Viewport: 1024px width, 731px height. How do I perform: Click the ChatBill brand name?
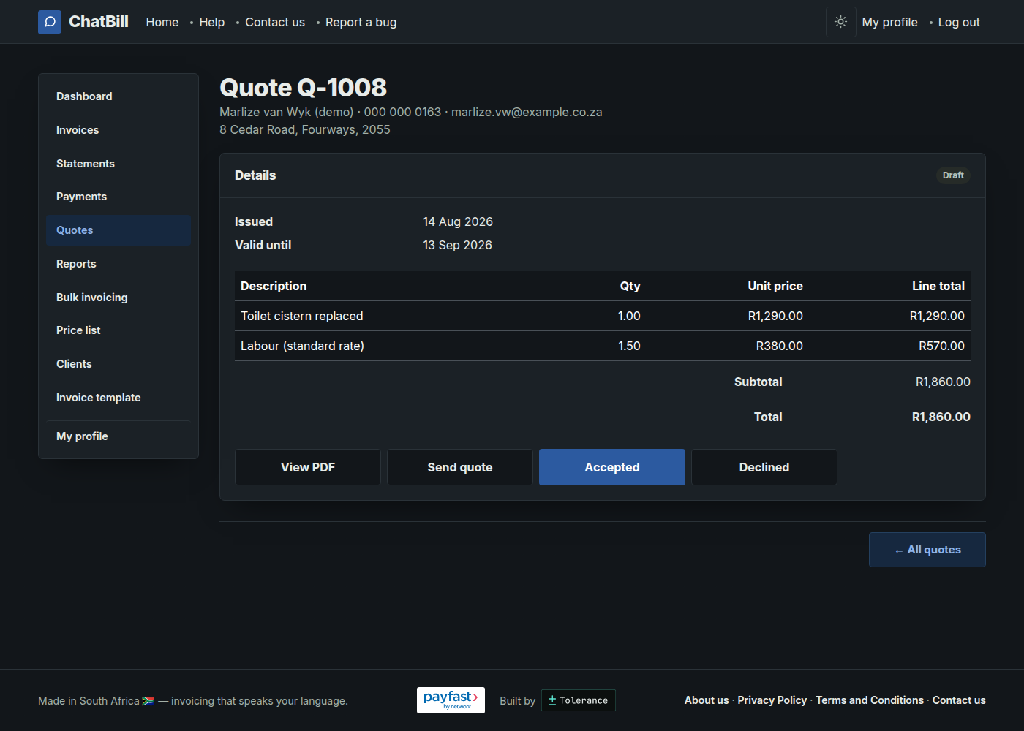pyautogui.click(x=99, y=22)
